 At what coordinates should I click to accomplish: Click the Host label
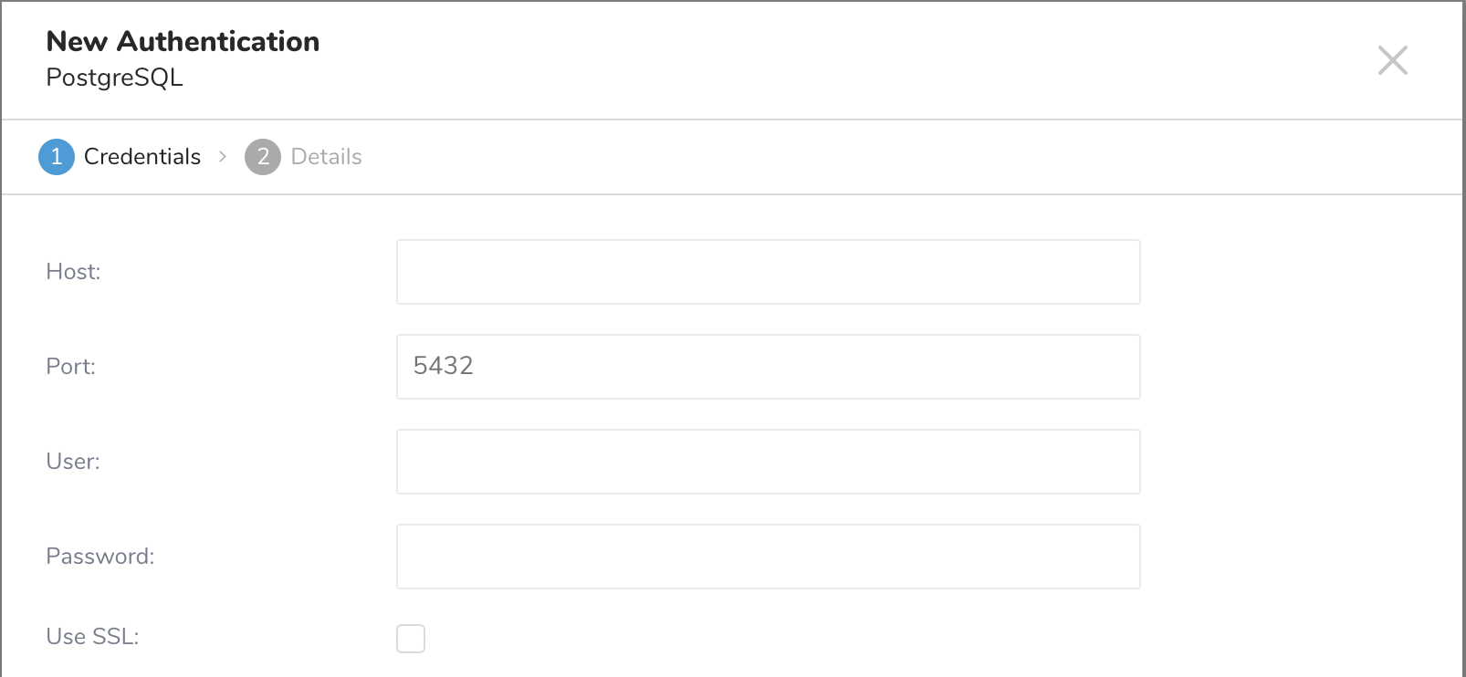[73, 272]
